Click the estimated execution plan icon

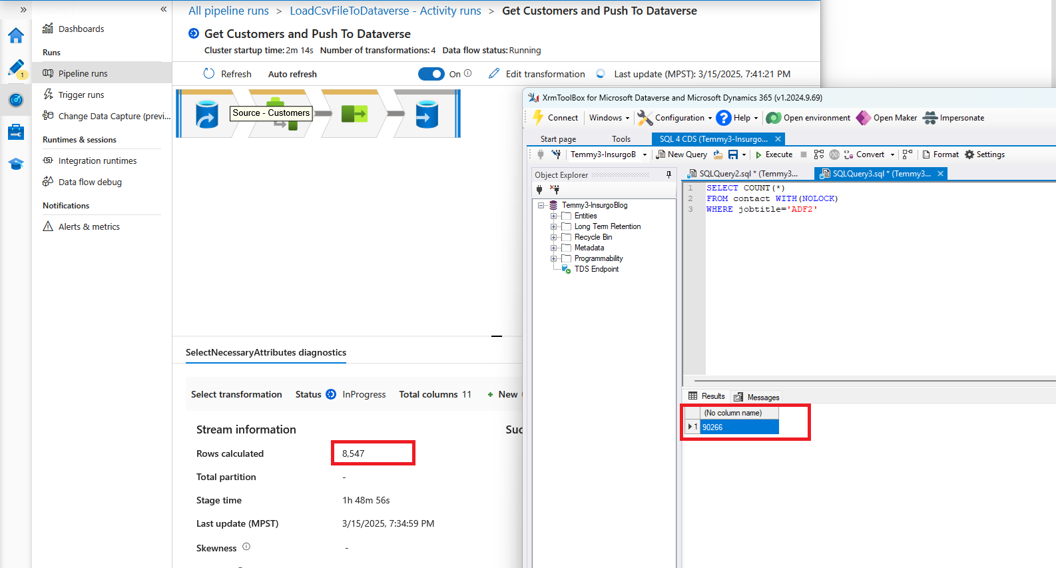pos(819,154)
